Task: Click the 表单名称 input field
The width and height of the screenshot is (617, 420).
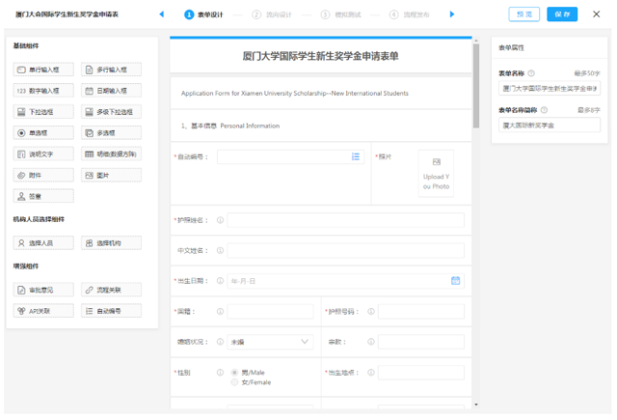Action: 550,88
